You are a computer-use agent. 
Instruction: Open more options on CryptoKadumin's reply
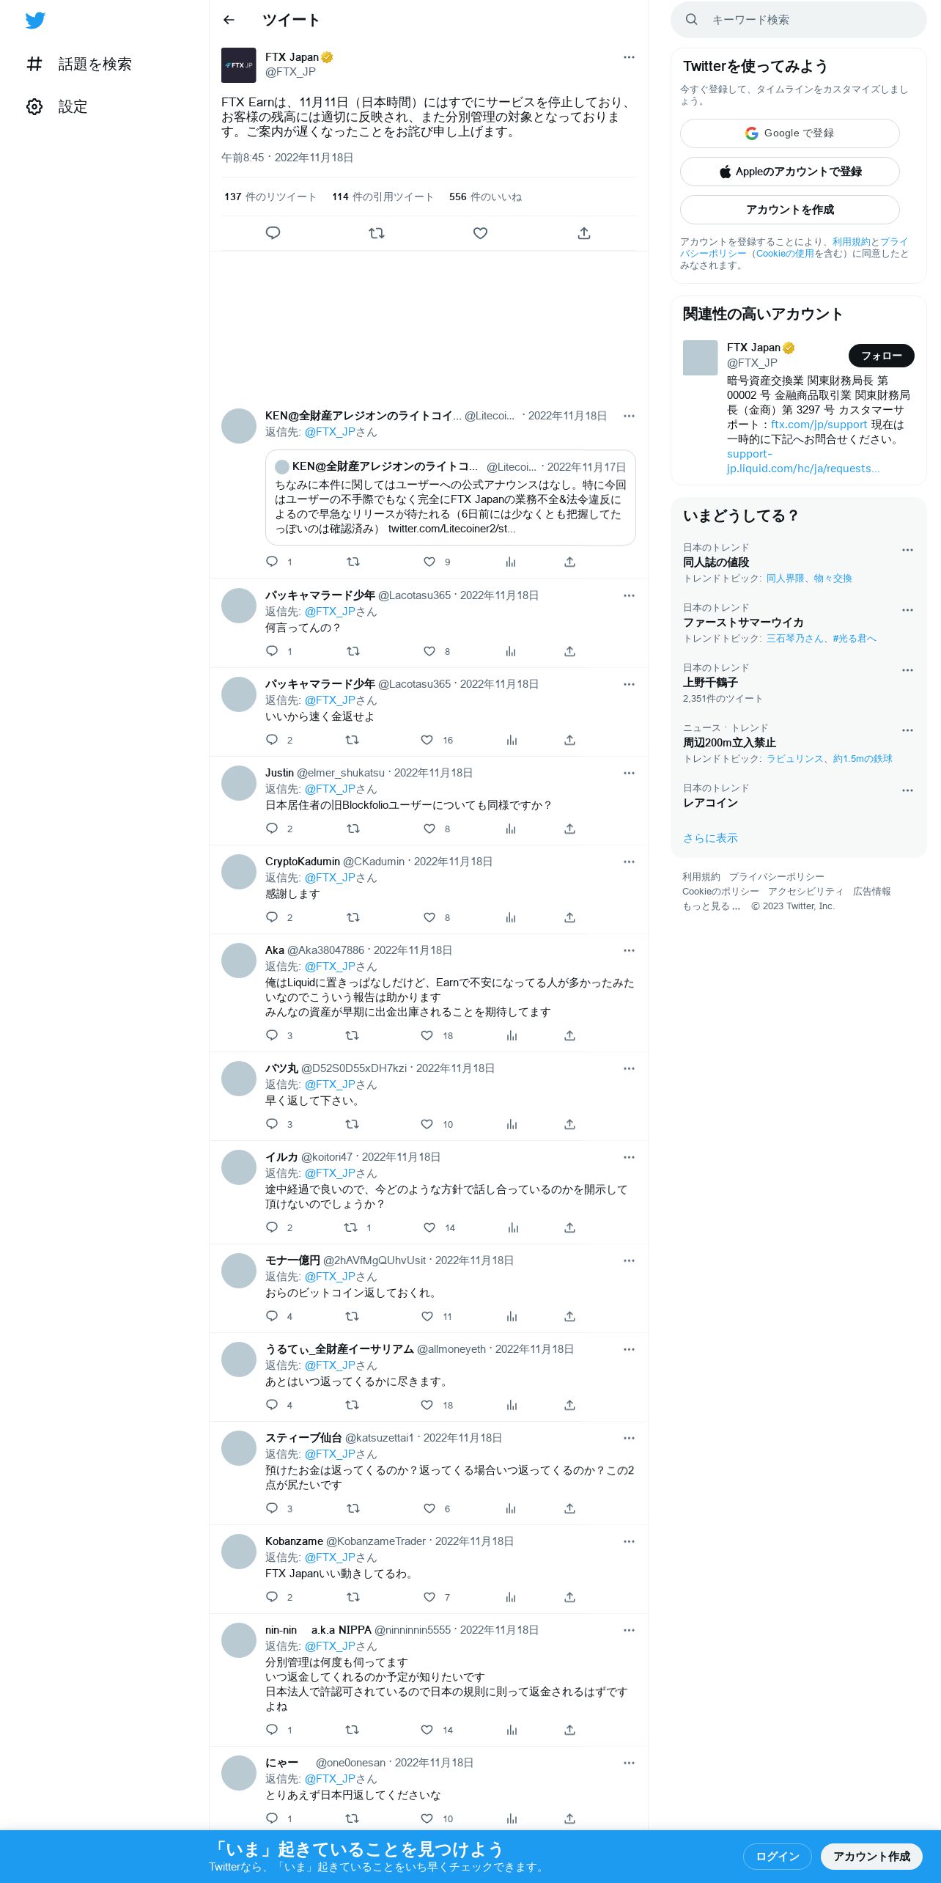point(629,862)
